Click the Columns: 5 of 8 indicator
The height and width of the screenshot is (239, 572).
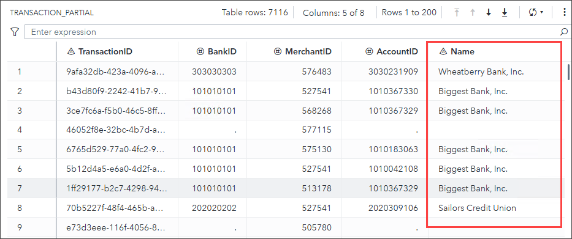coord(334,13)
